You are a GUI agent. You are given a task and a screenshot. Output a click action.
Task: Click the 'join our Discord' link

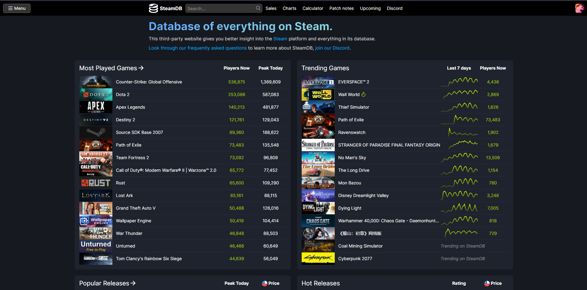332,48
